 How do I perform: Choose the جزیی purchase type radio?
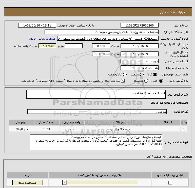coord(161,81)
